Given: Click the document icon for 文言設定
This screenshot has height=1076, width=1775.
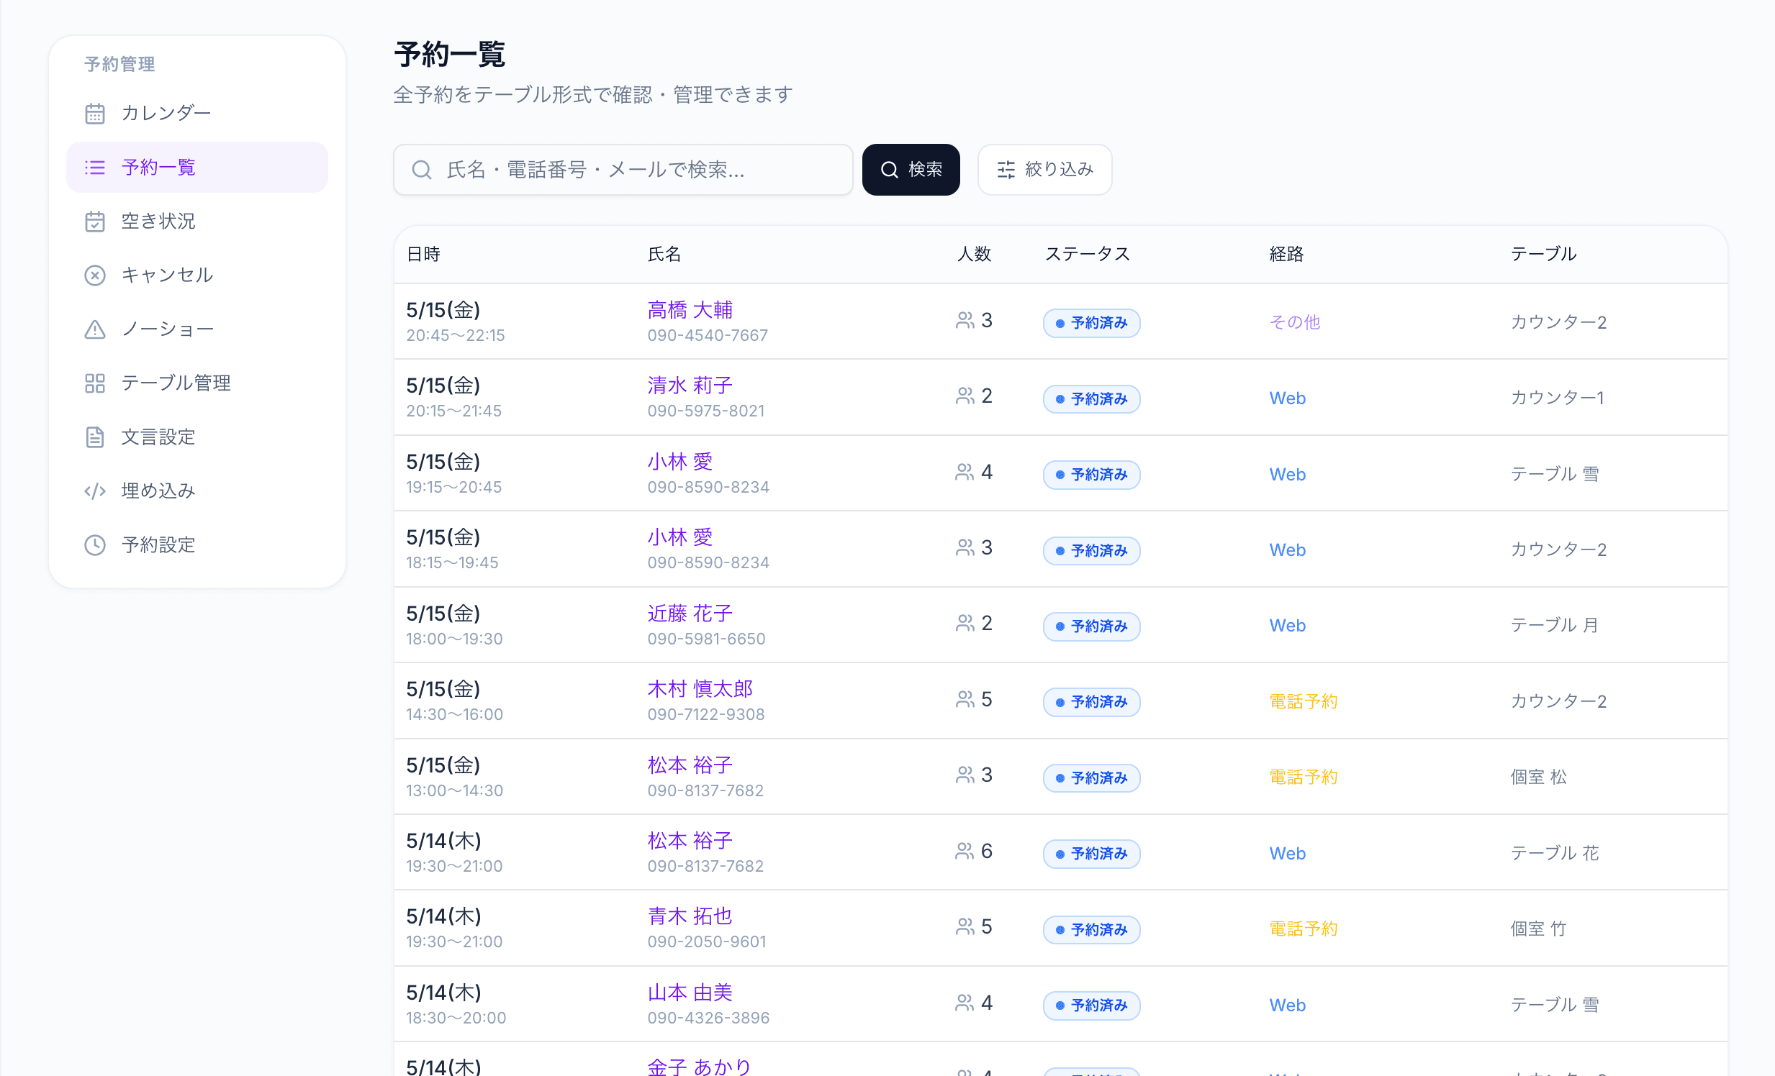Looking at the screenshot, I should 94,437.
